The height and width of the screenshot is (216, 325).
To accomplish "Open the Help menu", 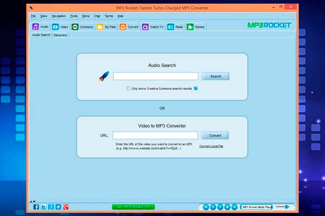I will tap(120, 16).
